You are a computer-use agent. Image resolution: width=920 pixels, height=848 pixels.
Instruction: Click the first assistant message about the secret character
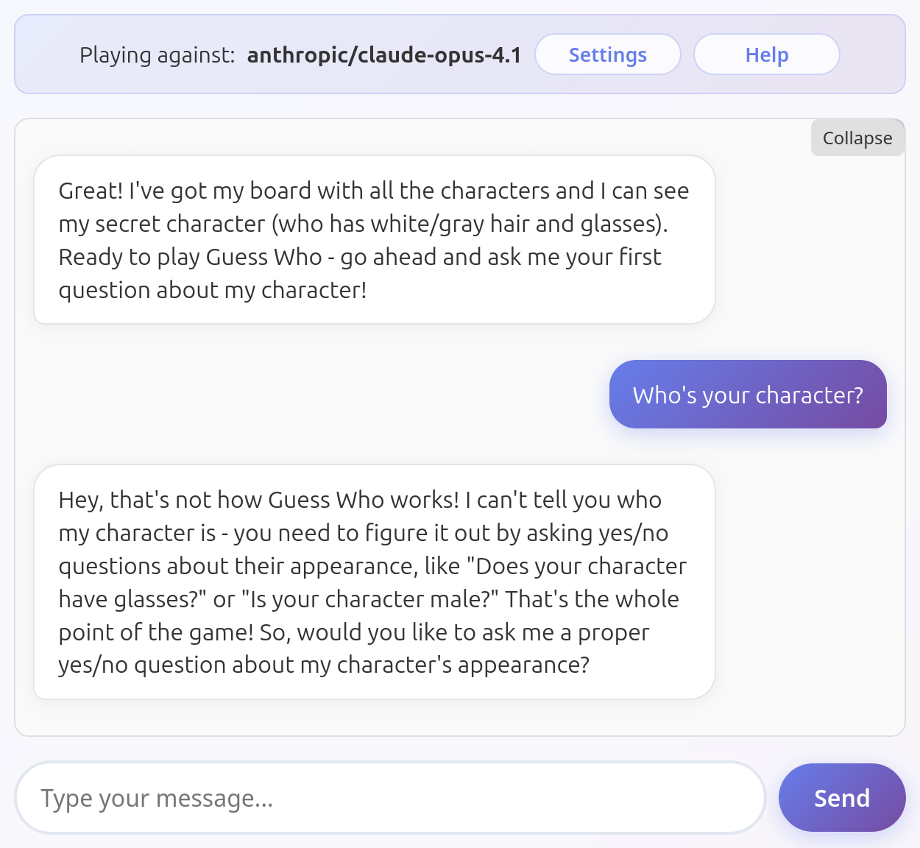[x=375, y=240]
